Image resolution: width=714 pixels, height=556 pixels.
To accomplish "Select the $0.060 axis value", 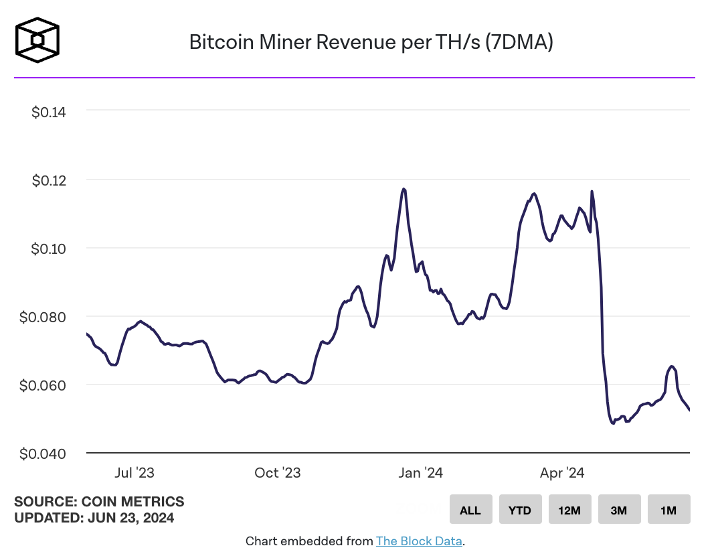I will click(x=45, y=386).
